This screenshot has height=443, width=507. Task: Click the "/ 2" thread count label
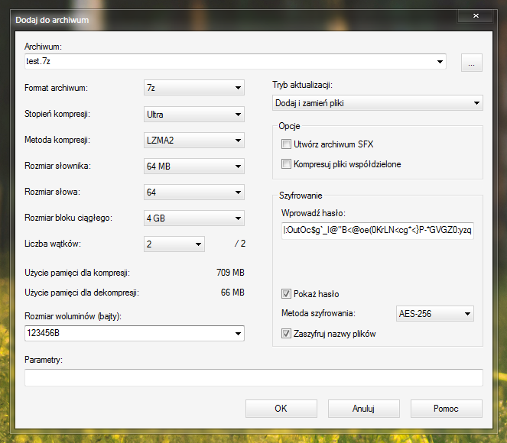tap(240, 244)
